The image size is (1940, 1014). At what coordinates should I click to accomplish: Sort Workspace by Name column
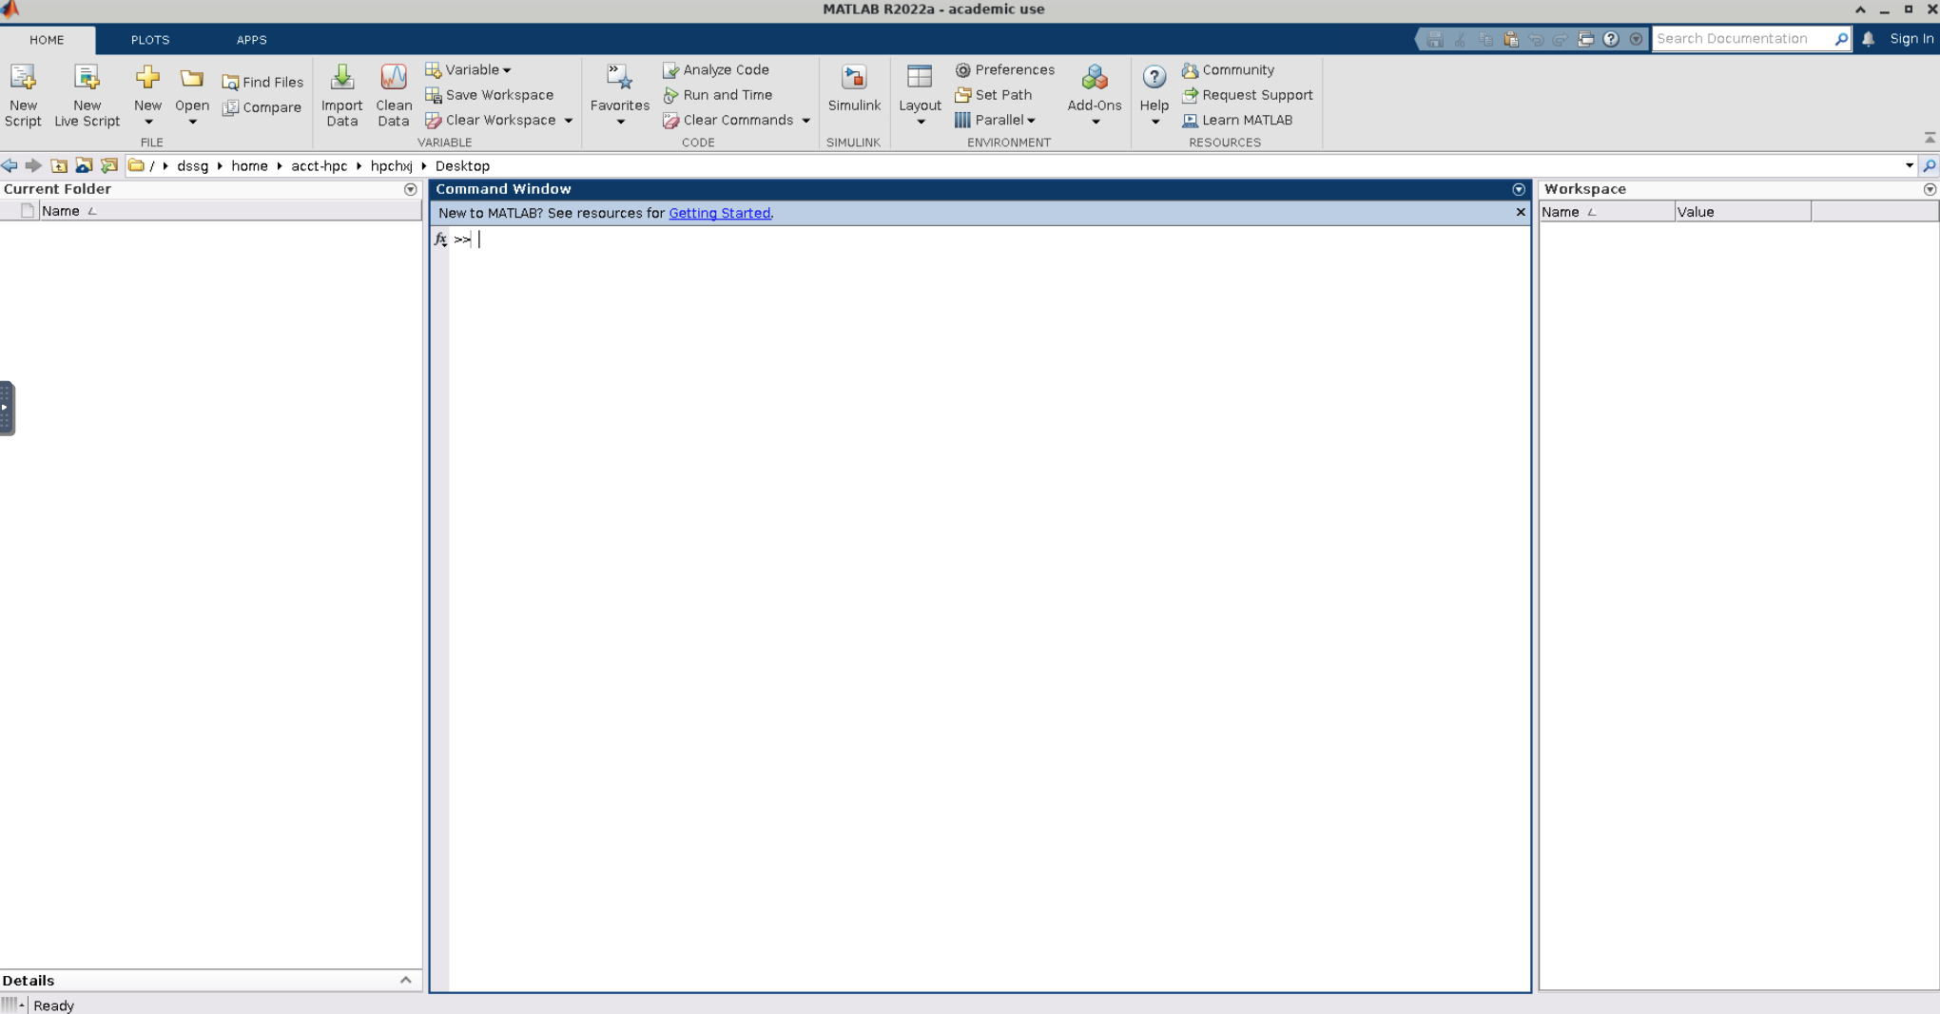1606,212
